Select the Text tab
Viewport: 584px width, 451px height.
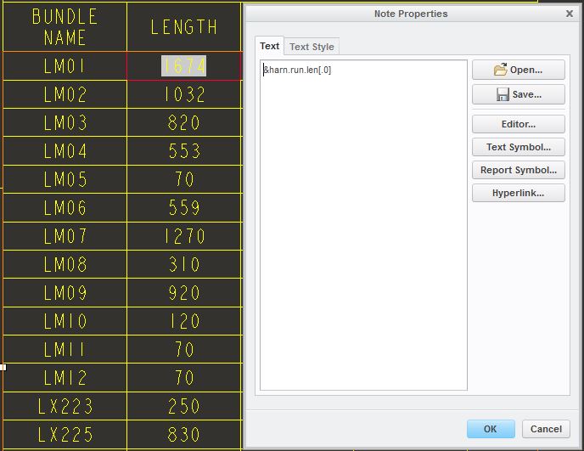pyautogui.click(x=269, y=46)
